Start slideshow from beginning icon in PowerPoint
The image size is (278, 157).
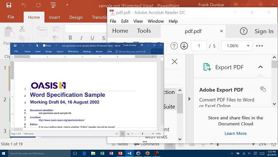pyautogui.click(x=53, y=5)
